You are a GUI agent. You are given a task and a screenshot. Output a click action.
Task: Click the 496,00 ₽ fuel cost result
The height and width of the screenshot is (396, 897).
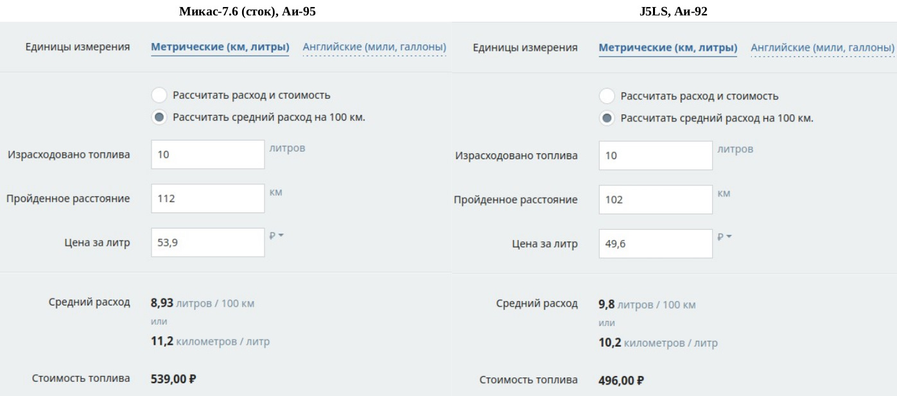pyautogui.click(x=621, y=380)
